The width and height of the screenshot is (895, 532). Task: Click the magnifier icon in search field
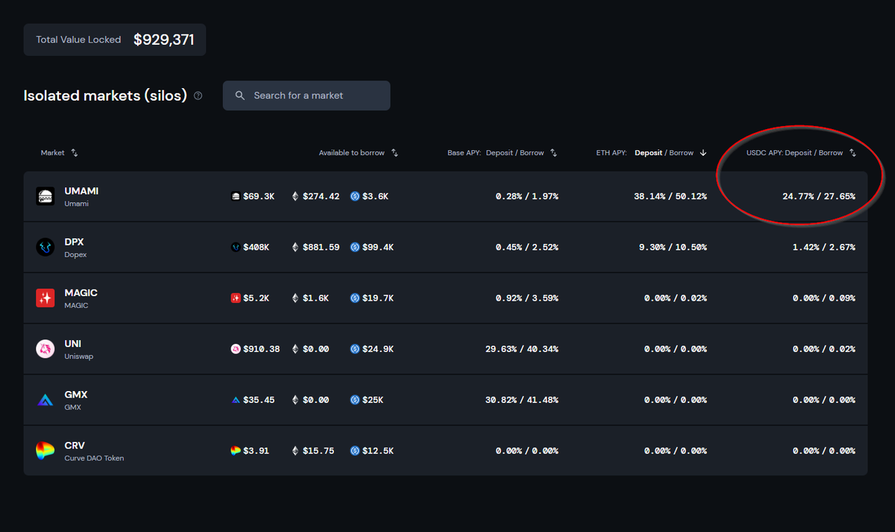240,96
